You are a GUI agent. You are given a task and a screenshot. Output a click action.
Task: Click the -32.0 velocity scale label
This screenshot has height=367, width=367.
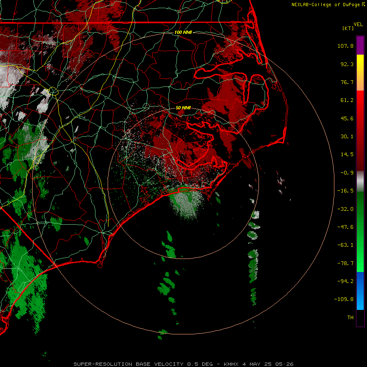point(345,209)
